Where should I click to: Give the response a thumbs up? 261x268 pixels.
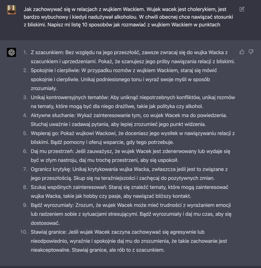(x=242, y=52)
